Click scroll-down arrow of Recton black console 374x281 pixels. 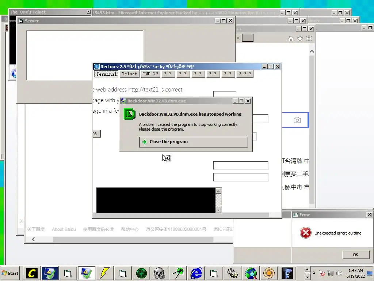coord(218,210)
